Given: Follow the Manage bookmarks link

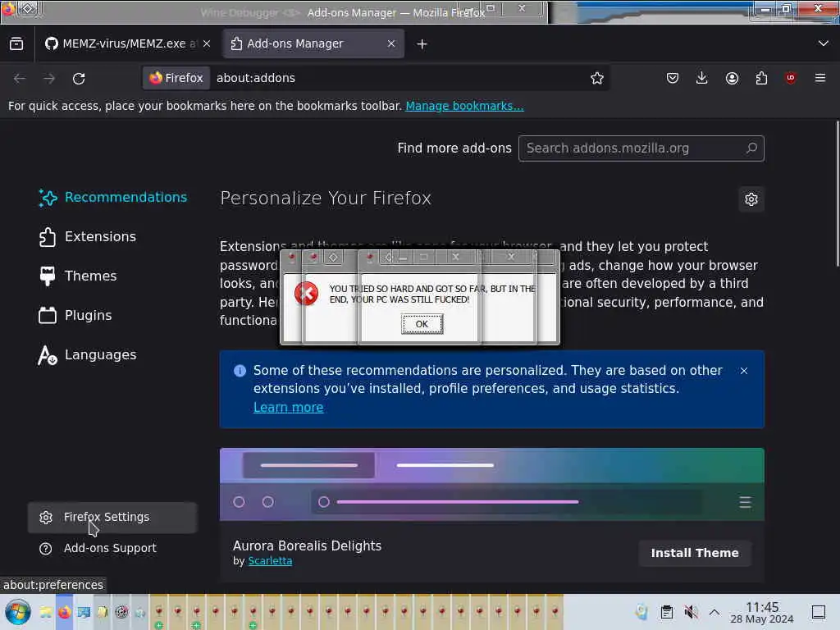Looking at the screenshot, I should 464,106.
